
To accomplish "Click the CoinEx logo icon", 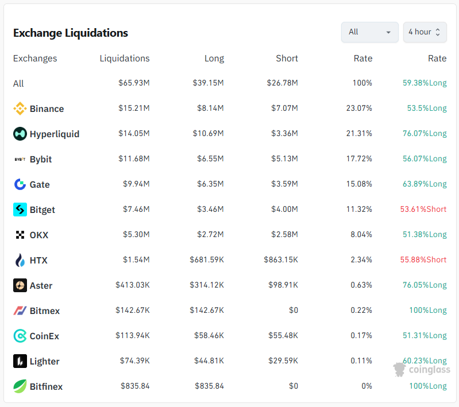I will pyautogui.click(x=20, y=336).
